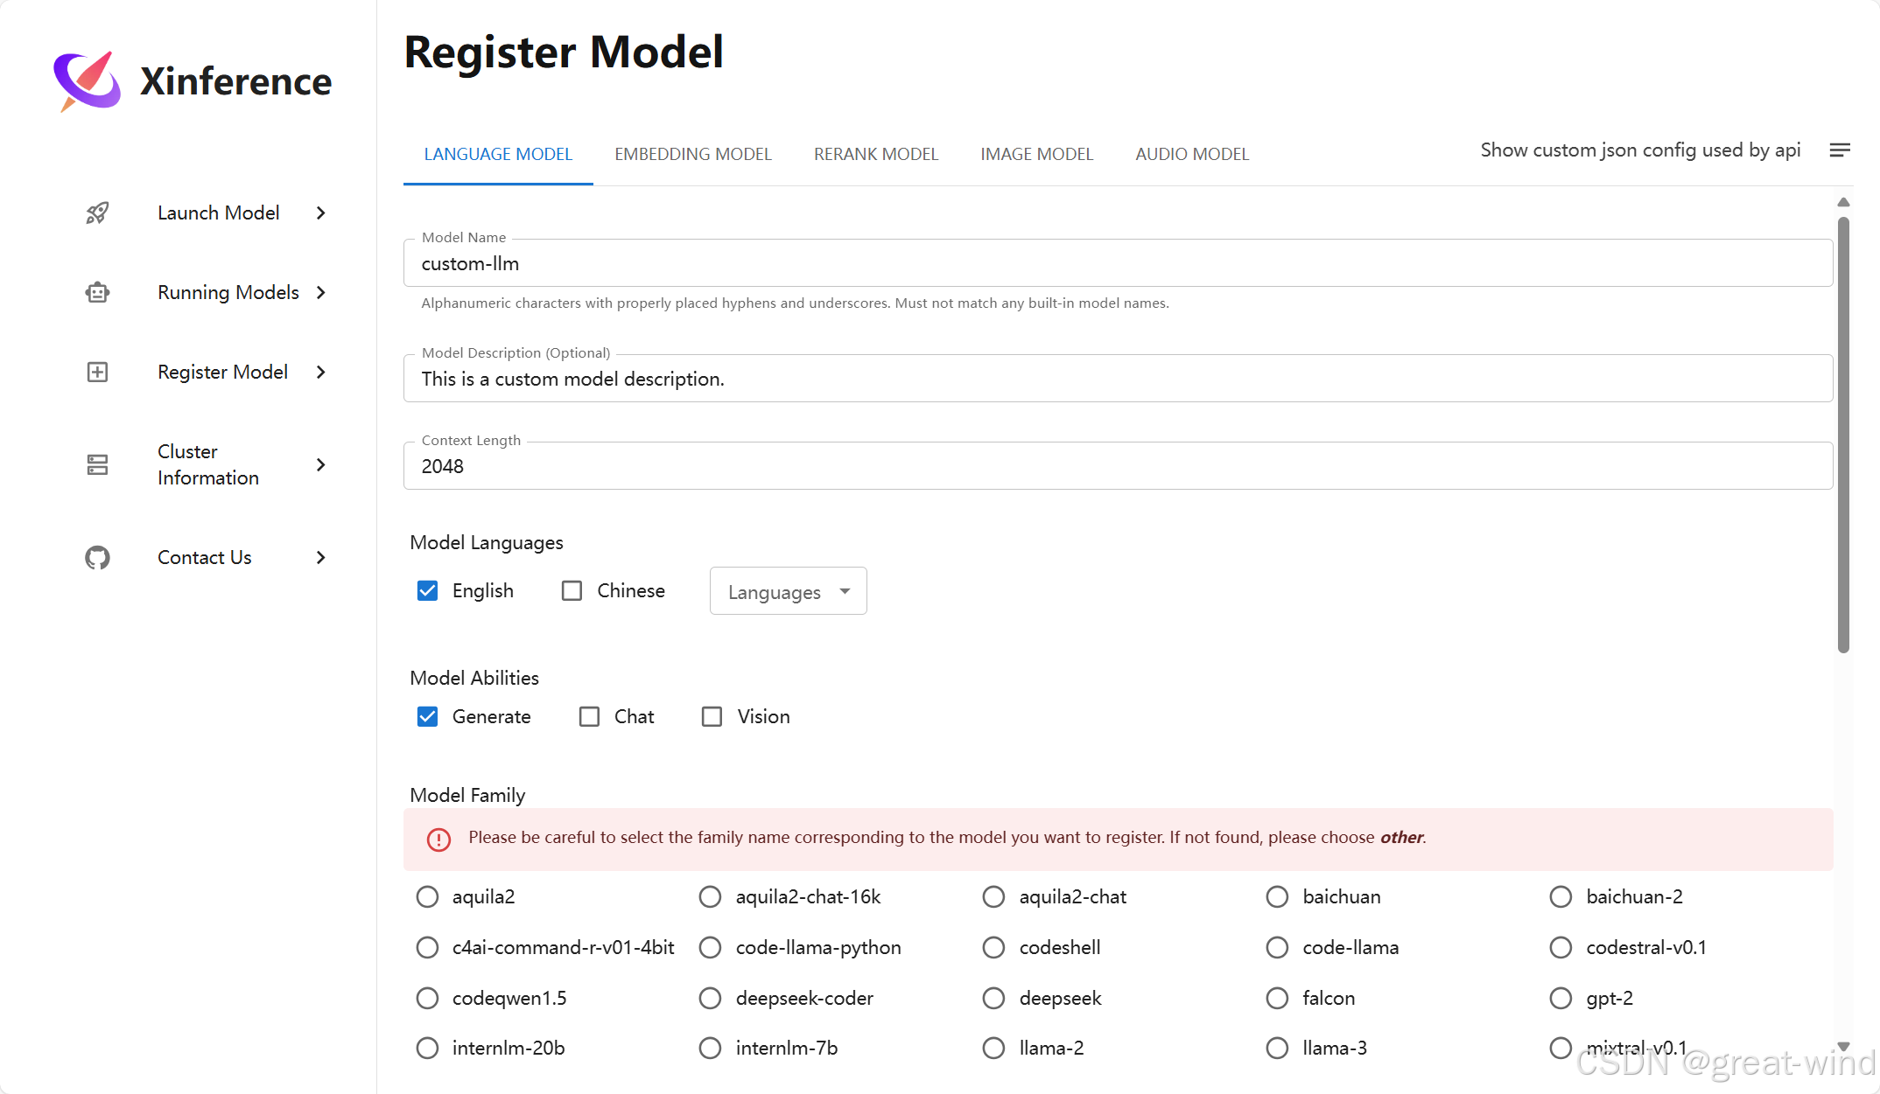This screenshot has height=1094, width=1880.
Task: Click the form's vertical scrollbar thumb
Action: pyautogui.click(x=1842, y=433)
